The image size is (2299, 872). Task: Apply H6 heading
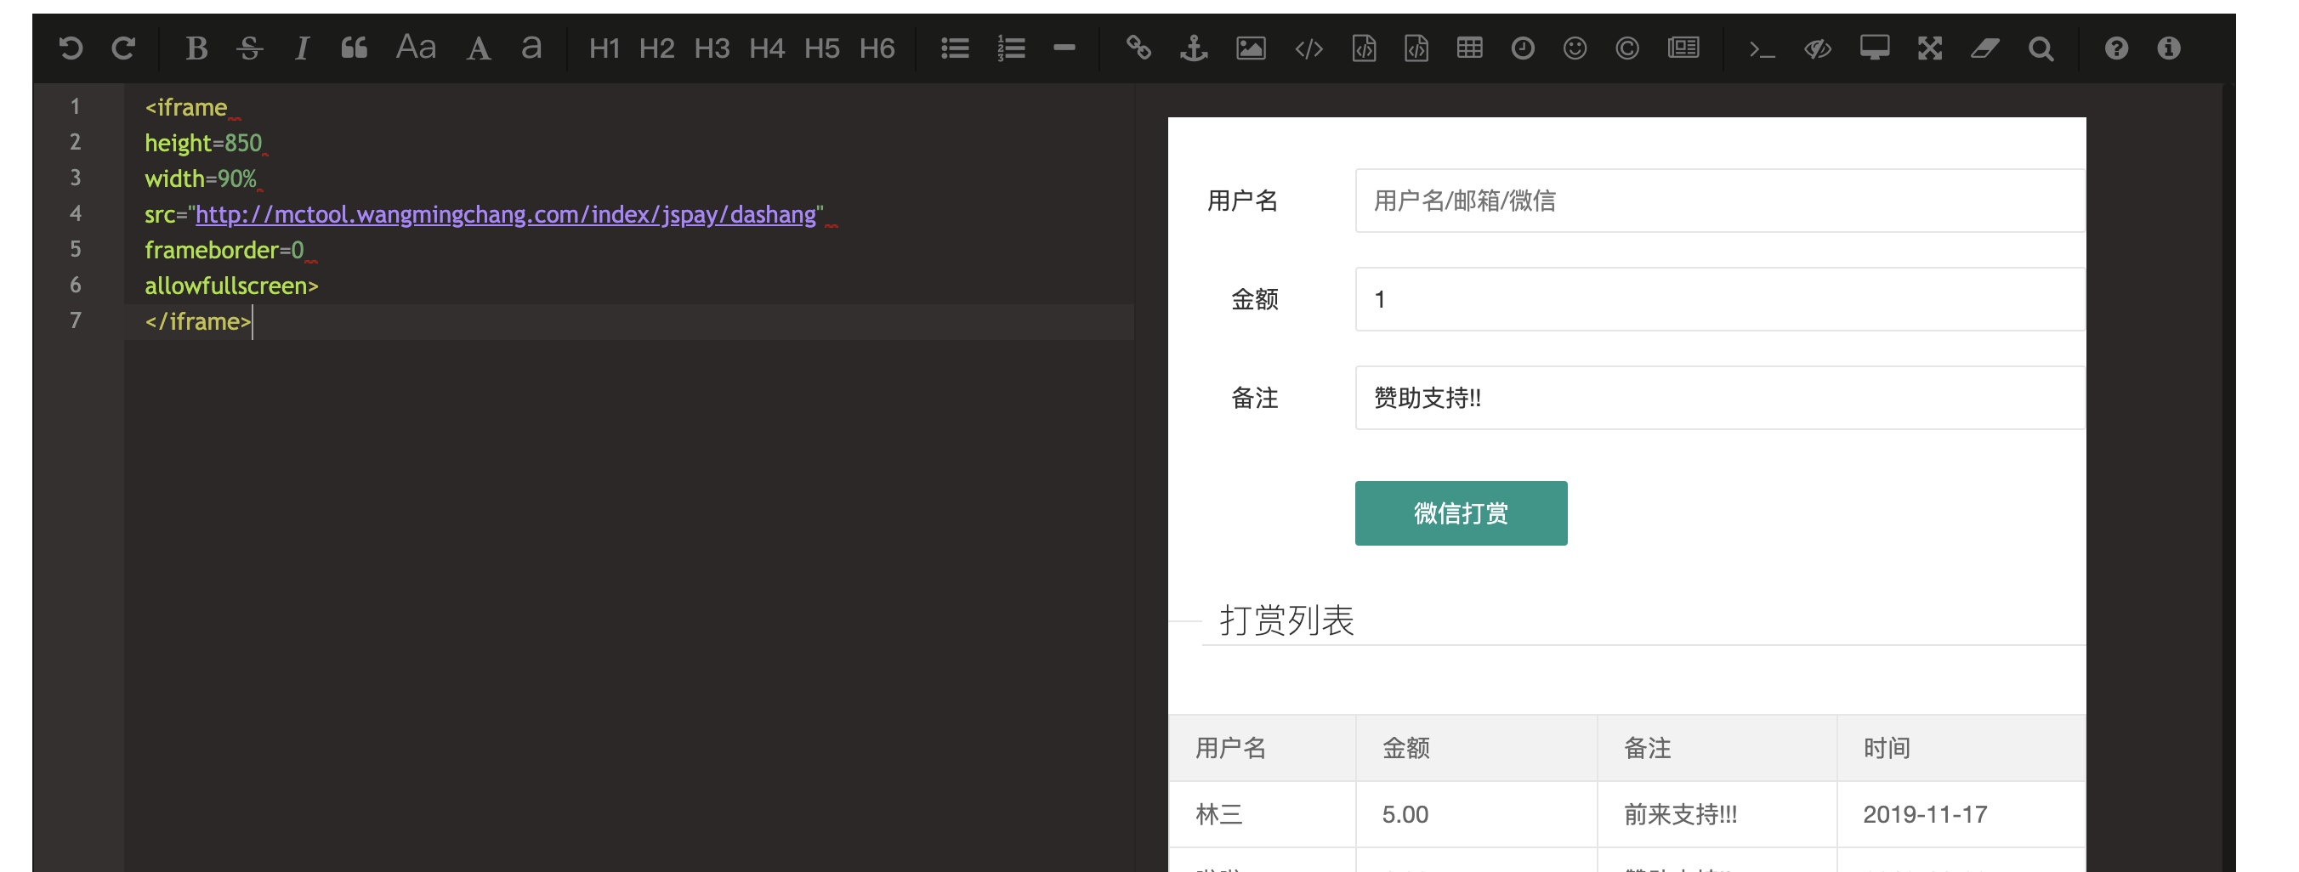click(x=877, y=48)
